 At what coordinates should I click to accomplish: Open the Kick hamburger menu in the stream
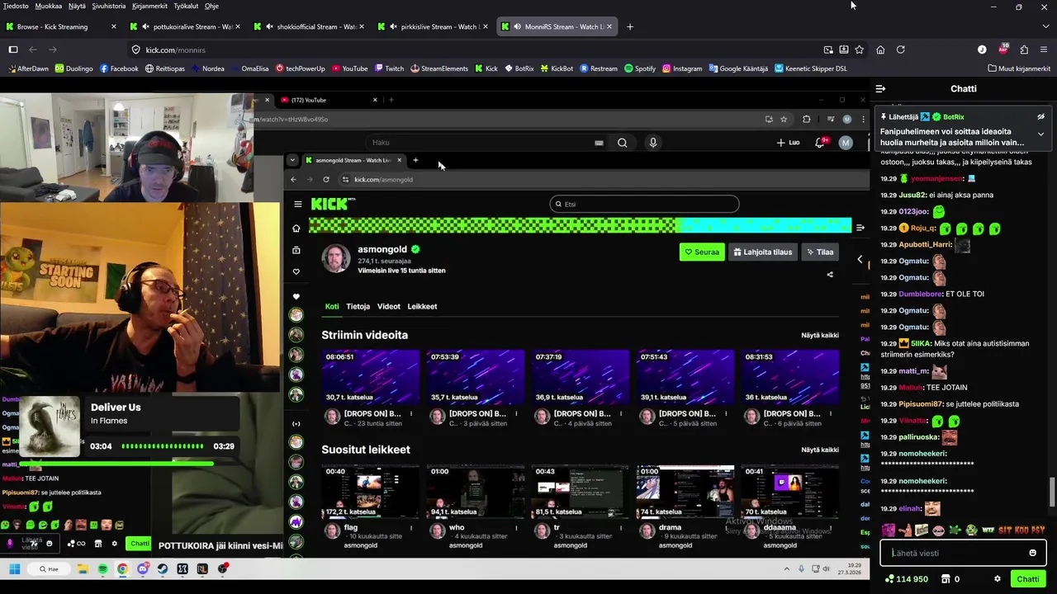point(298,204)
